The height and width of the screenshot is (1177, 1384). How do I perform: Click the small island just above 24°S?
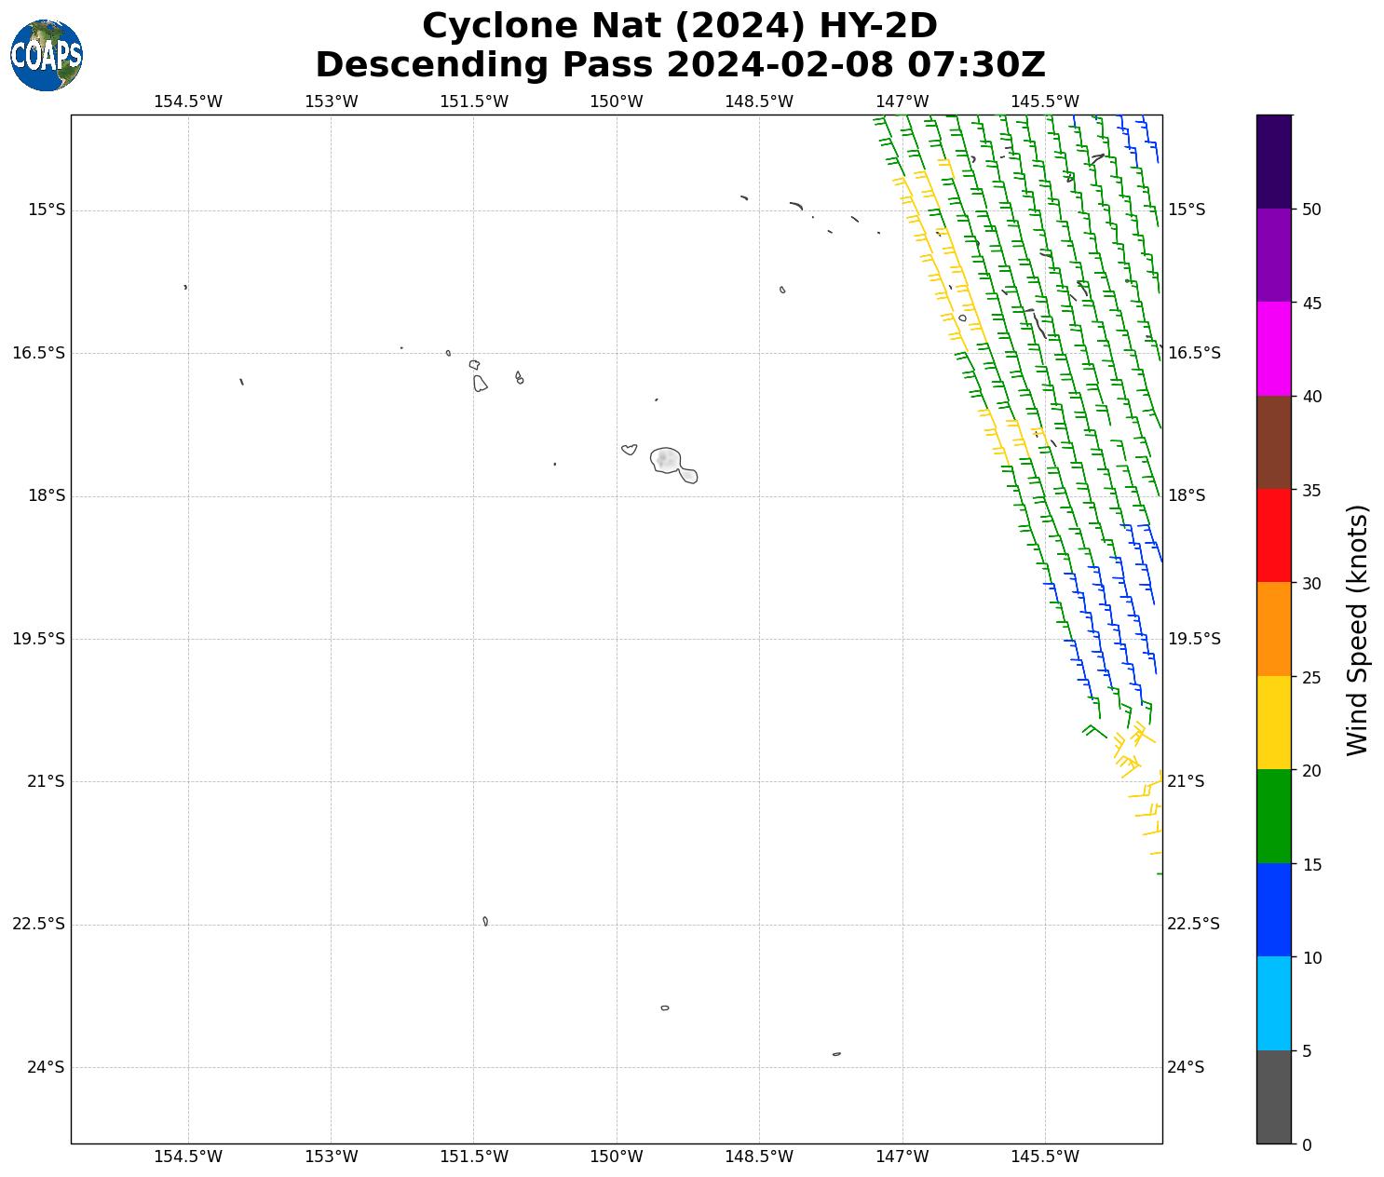coord(836,1054)
